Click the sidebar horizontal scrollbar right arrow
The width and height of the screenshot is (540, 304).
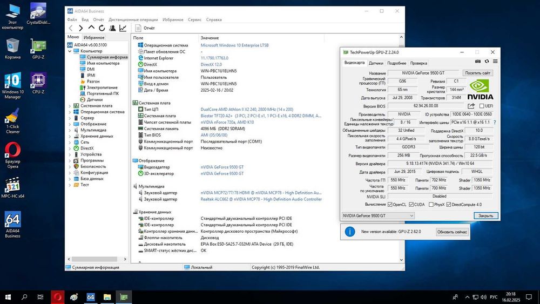[125, 259]
